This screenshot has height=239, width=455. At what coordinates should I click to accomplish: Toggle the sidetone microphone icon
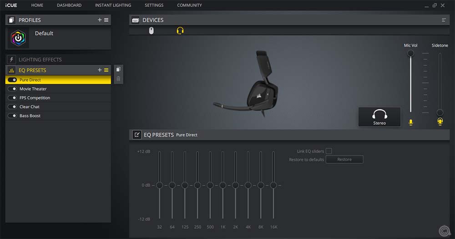[440, 122]
